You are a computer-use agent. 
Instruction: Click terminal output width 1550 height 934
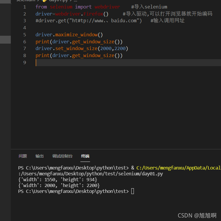58,179
